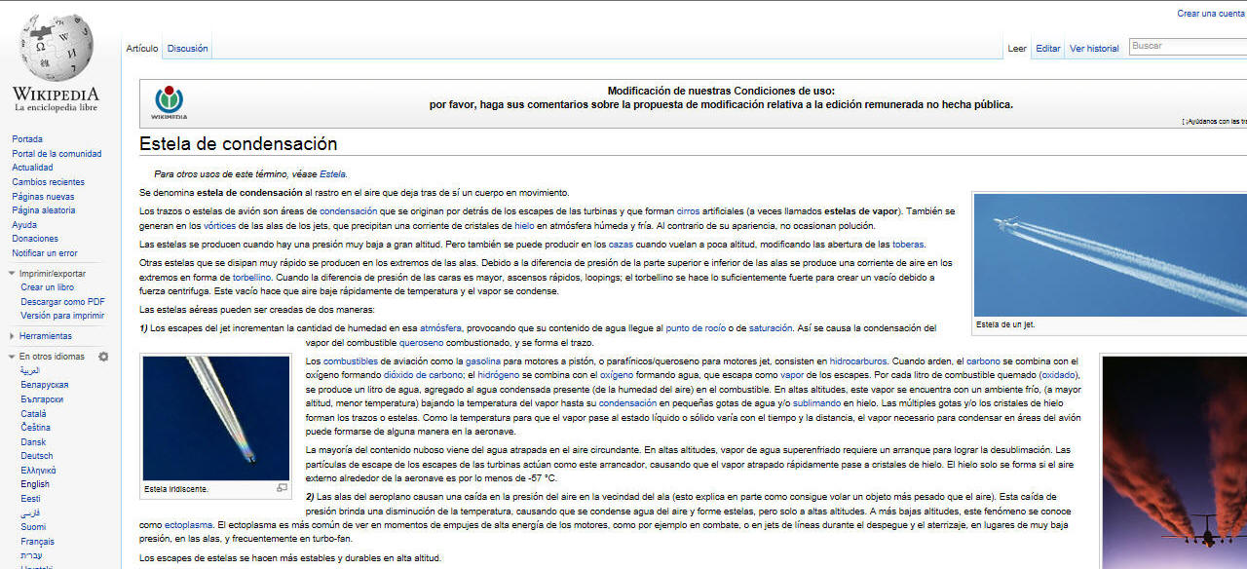
Task: Focus the Buscar search field
Action: (x=1188, y=46)
